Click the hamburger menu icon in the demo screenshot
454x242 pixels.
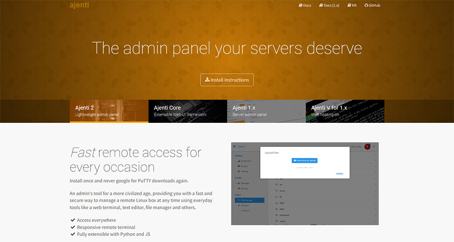pyautogui.click(x=235, y=147)
